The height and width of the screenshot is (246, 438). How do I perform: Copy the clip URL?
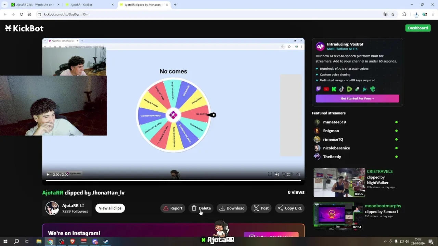(x=290, y=208)
